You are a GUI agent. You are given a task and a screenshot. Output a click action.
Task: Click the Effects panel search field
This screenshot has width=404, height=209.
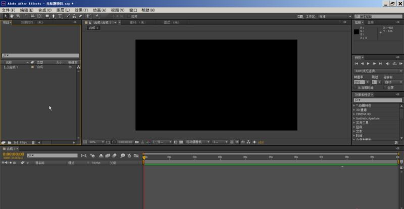(378, 100)
